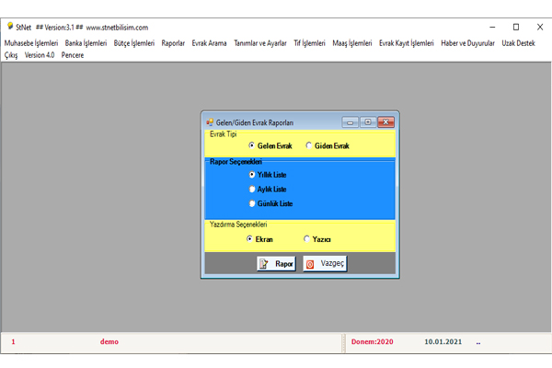Open the Banka İşlemleri menu
552x368 pixels.
point(86,43)
